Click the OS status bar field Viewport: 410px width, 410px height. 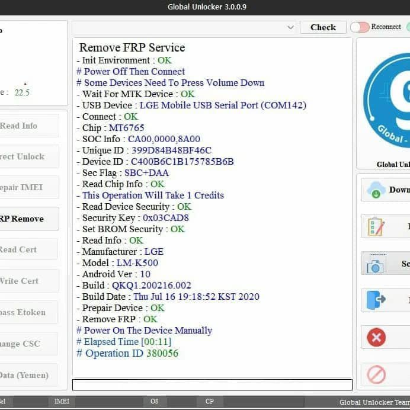click(154, 401)
